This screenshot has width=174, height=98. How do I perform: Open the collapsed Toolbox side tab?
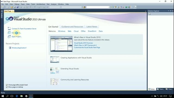pos(2,14)
